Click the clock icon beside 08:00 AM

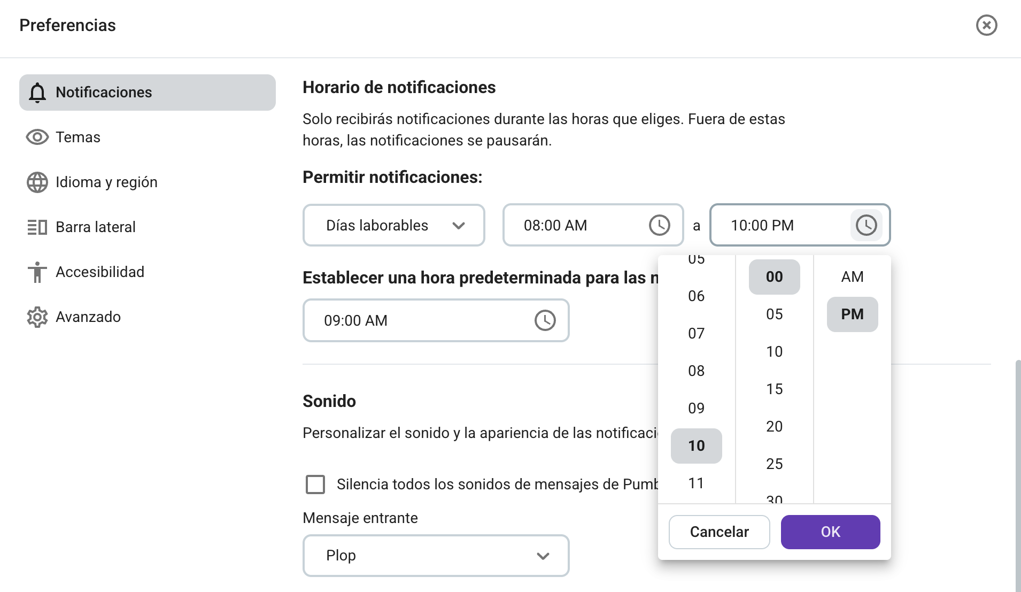(x=660, y=225)
